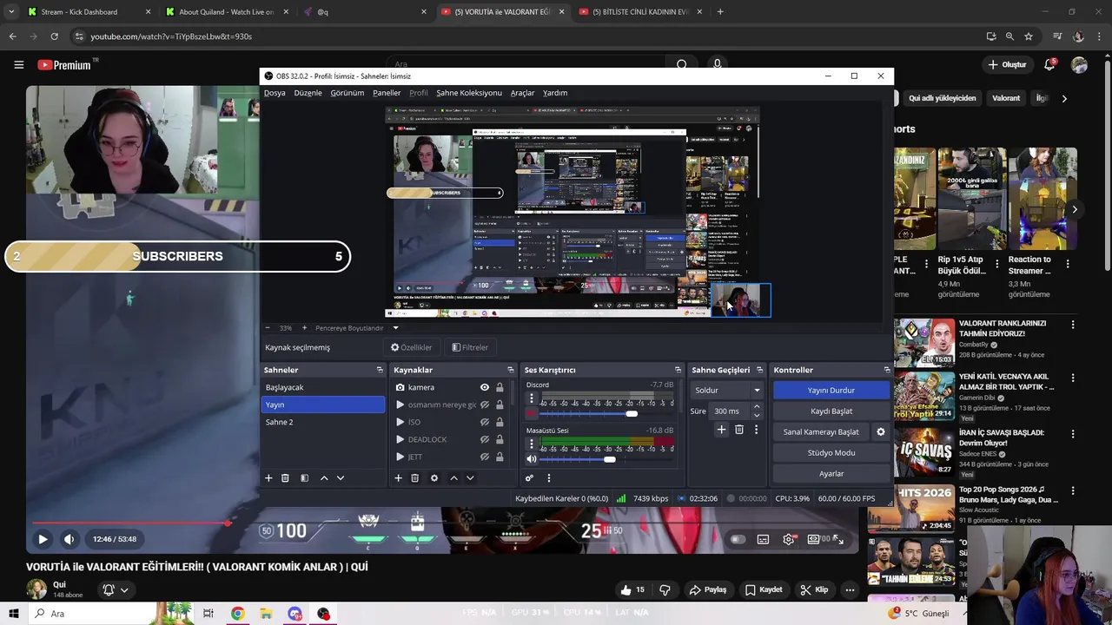Viewport: 1112px width, 625px height.
Task: Expand JETT source group
Action: [x=400, y=457]
